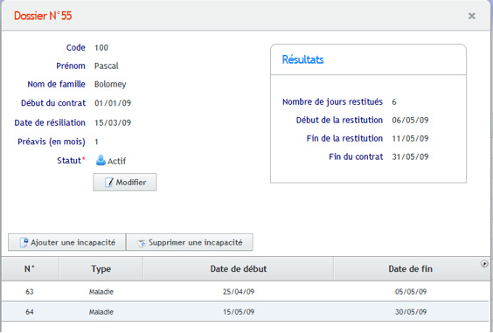493x333 pixels.
Task: Click the Modifier button
Action: click(x=125, y=182)
